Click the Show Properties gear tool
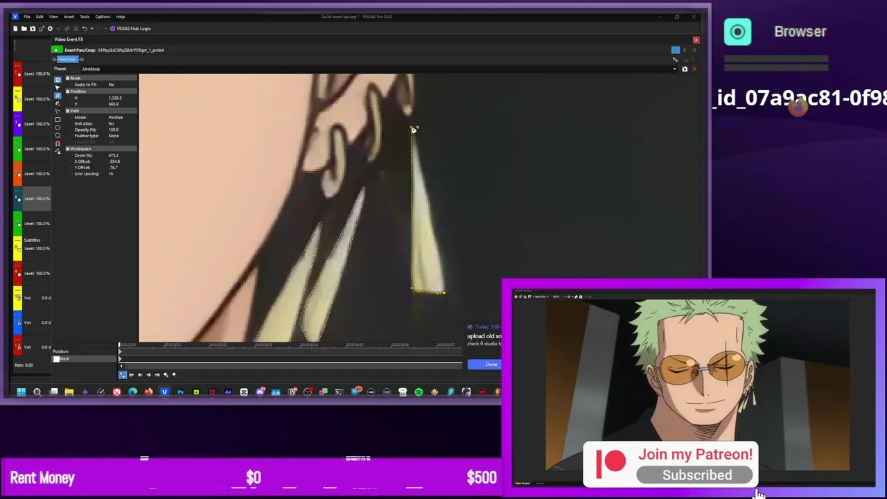This screenshot has width=887, height=499. (58, 80)
